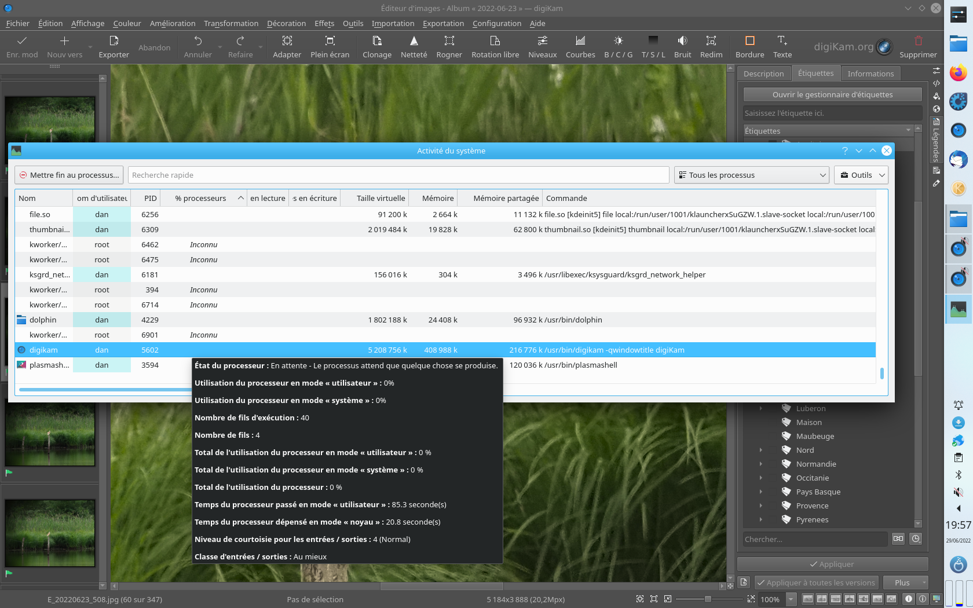This screenshot has width=973, height=608.
Task: Switch to the Description tab
Action: pos(763,74)
